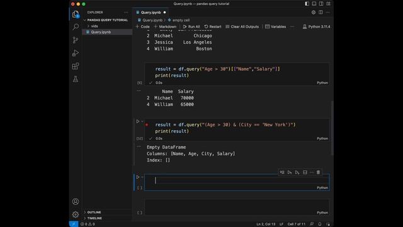
Task: Open the Accounts menu icon
Action: tap(76, 202)
